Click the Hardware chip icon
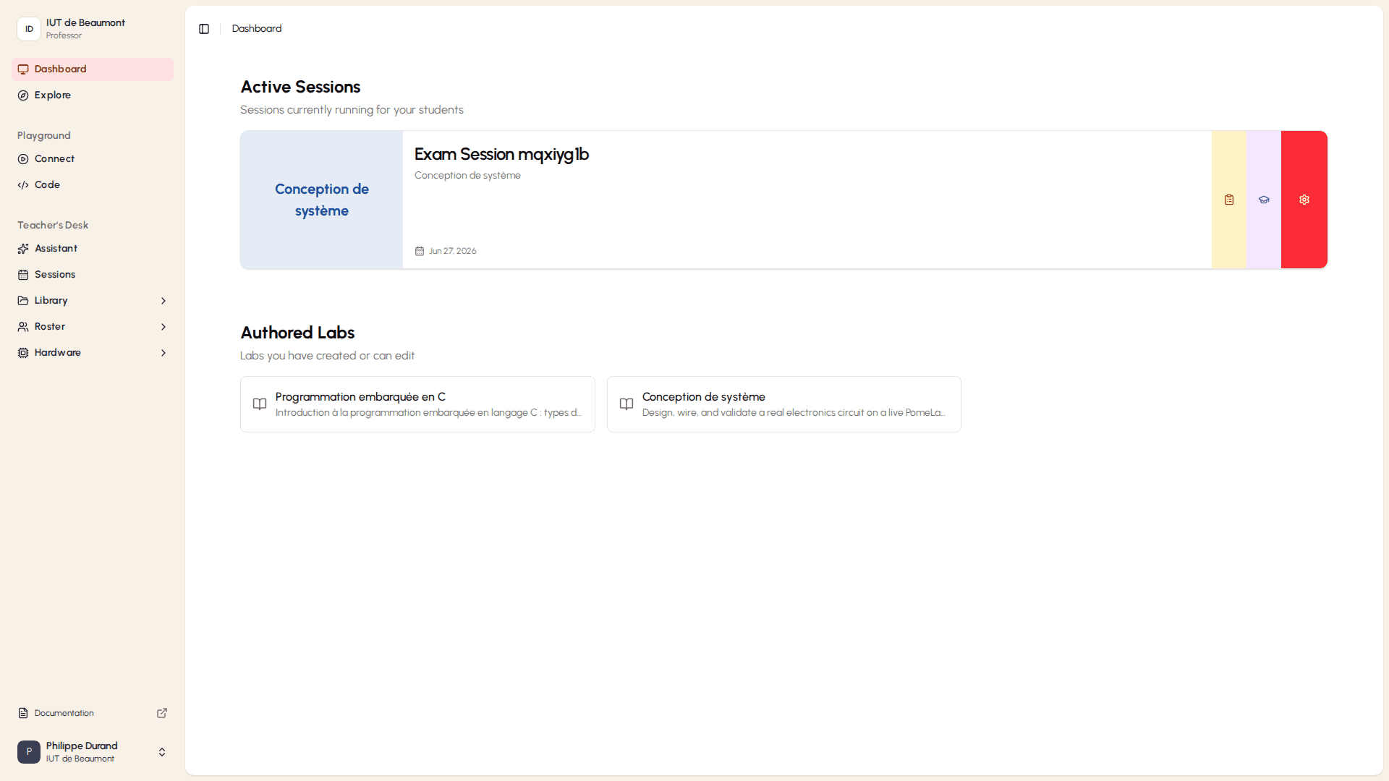Viewport: 1389px width, 781px height. pyautogui.click(x=23, y=353)
